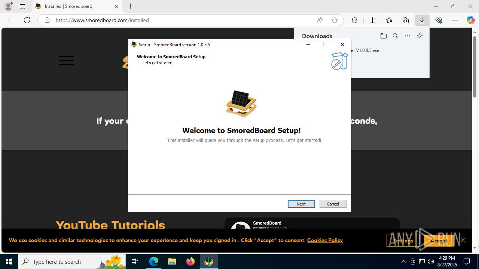Image resolution: width=479 pixels, height=269 pixels.
Task: Open Firefox from taskbar
Action: [x=190, y=262]
